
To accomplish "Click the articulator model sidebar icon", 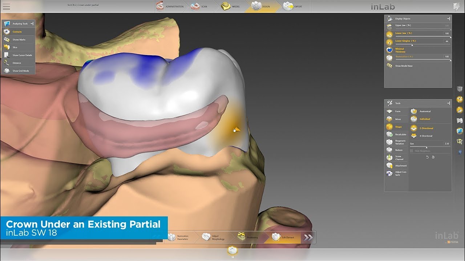I will [x=460, y=142].
